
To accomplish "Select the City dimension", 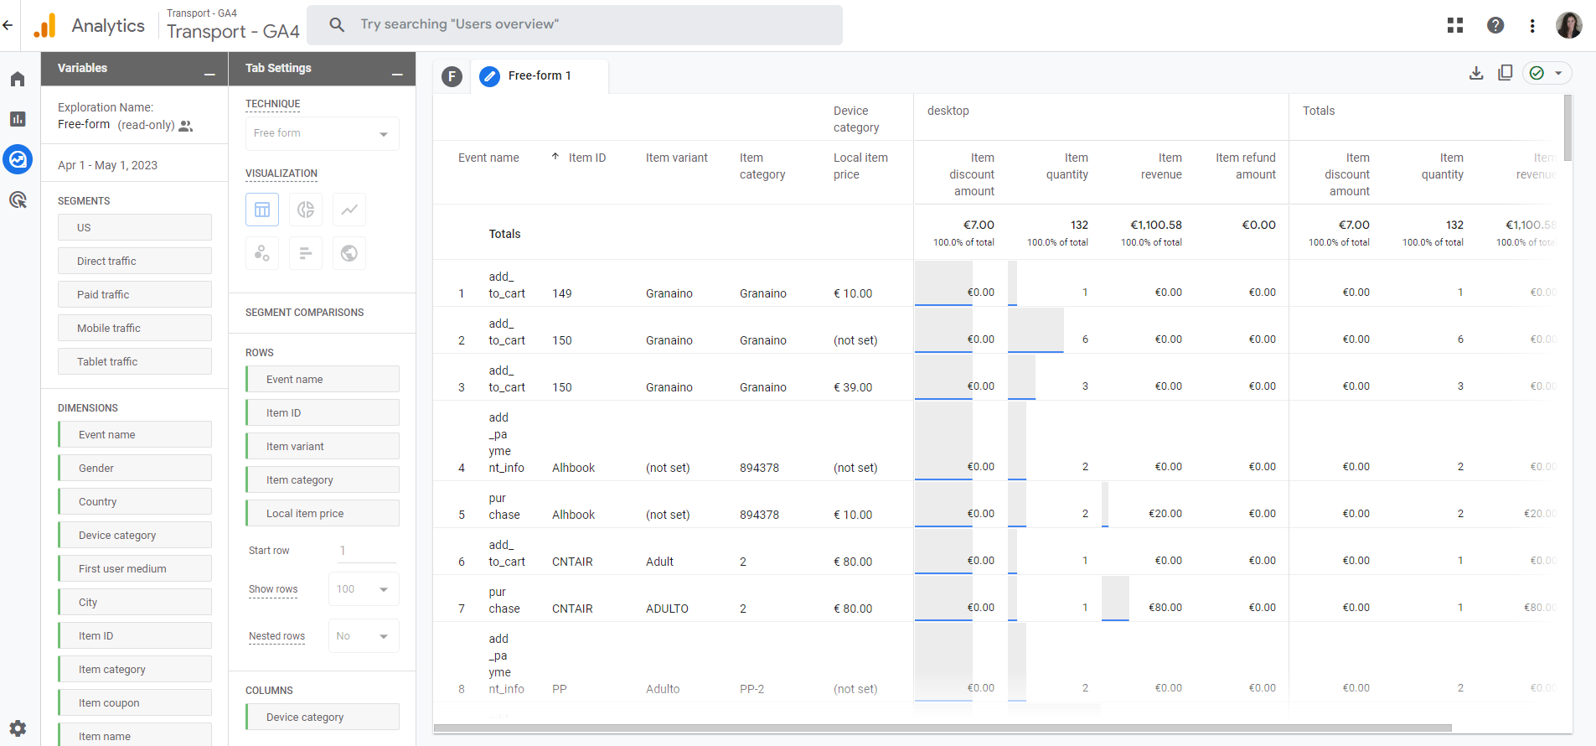I will [135, 602].
